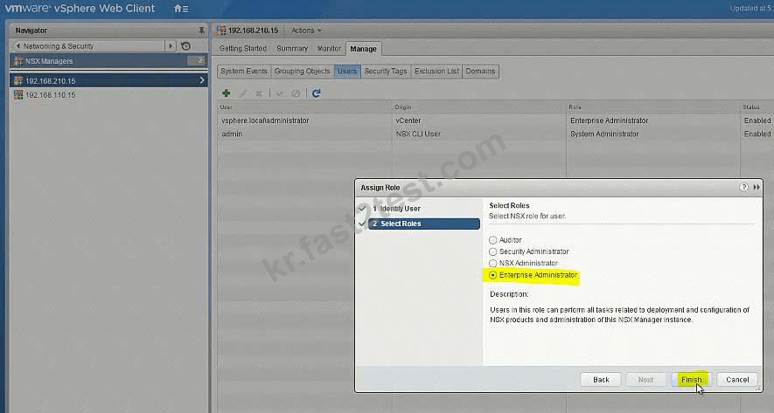Click the Finish button
The image size is (774, 413).
(691, 380)
